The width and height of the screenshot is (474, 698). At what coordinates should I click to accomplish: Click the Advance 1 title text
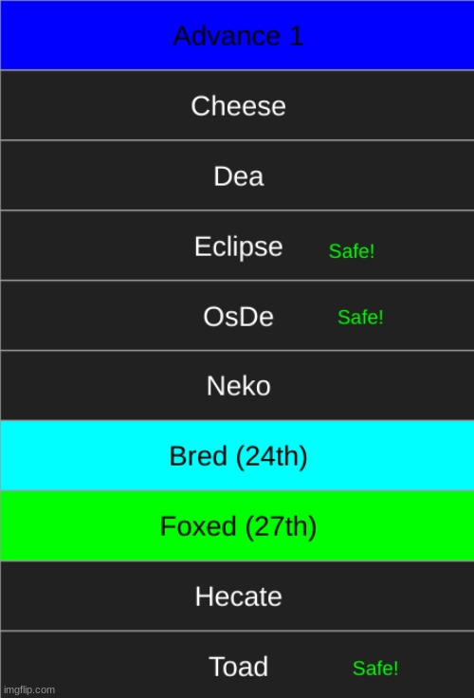click(239, 36)
